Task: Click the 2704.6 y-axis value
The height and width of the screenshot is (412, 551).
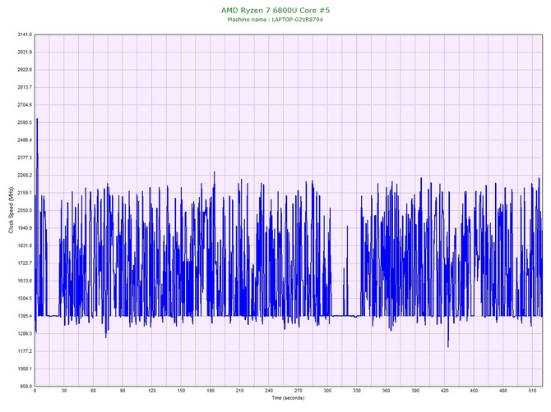Action: (x=25, y=104)
